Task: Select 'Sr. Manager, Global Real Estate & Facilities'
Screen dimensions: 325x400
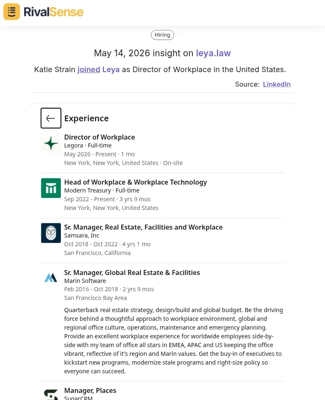Action: pyautogui.click(x=132, y=272)
